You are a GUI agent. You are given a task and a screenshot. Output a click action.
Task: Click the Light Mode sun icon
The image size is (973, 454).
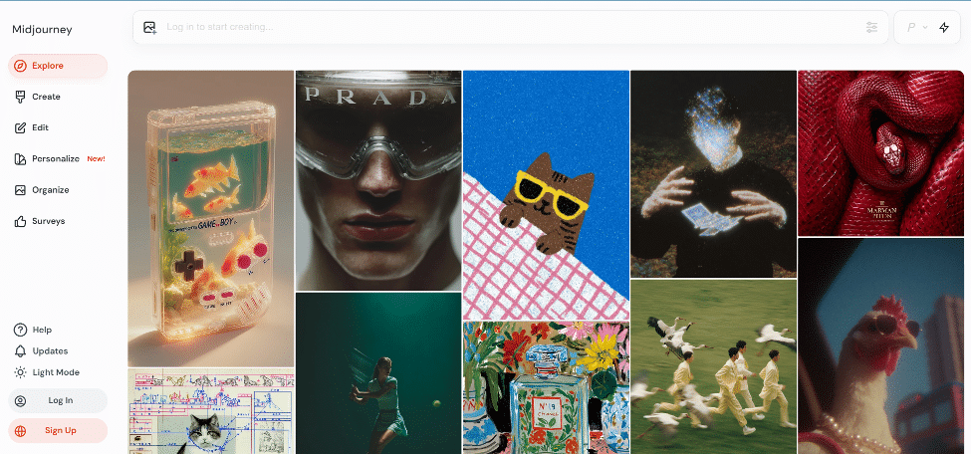pyautogui.click(x=21, y=372)
